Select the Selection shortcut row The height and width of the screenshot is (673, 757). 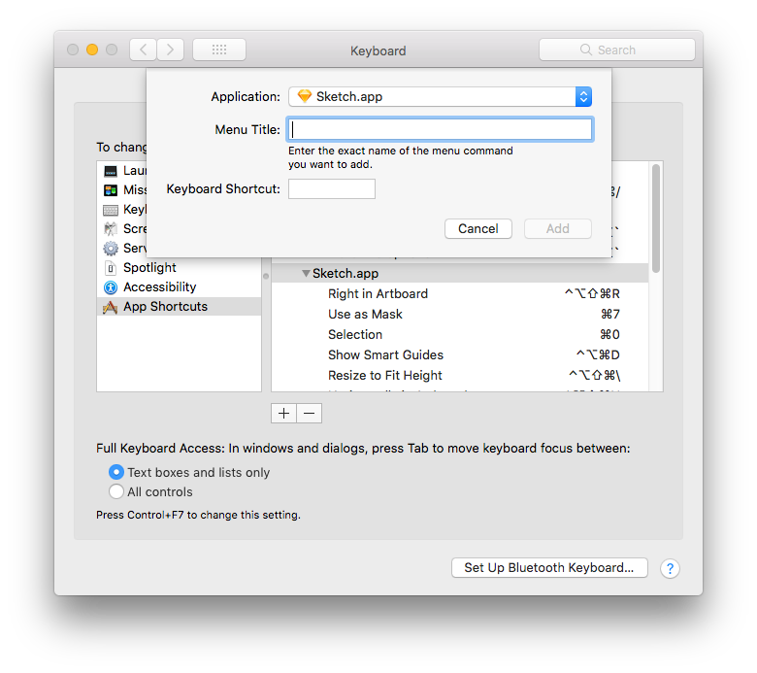tap(460, 334)
